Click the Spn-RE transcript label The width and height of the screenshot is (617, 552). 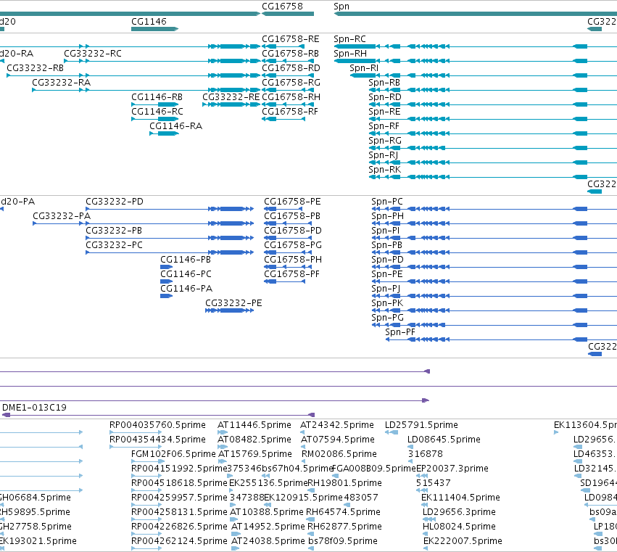(x=384, y=112)
